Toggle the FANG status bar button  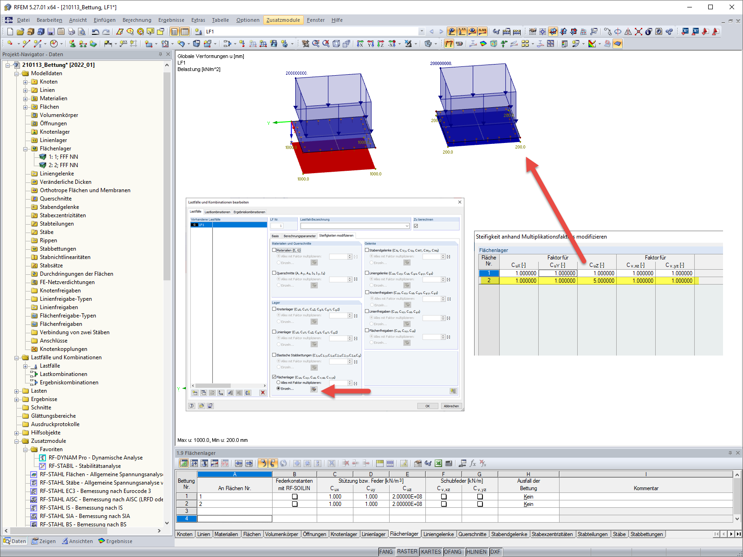pyautogui.click(x=386, y=552)
